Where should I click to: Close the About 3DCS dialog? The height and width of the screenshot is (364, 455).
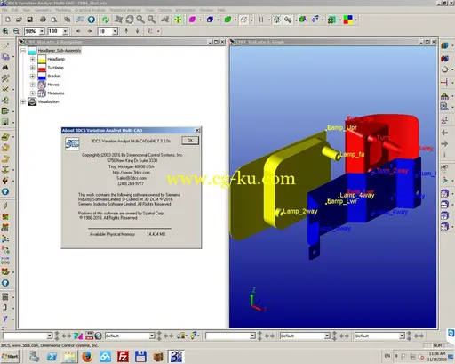tap(197, 131)
